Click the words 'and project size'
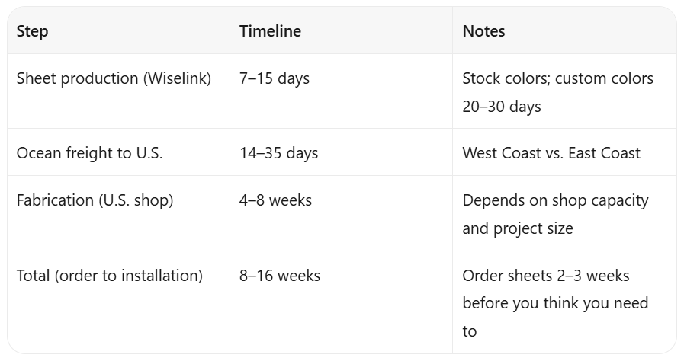Screen dimensions: 684x361 click(x=517, y=228)
